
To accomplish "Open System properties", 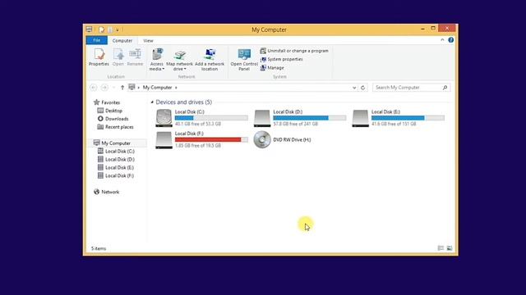I will [x=281, y=59].
